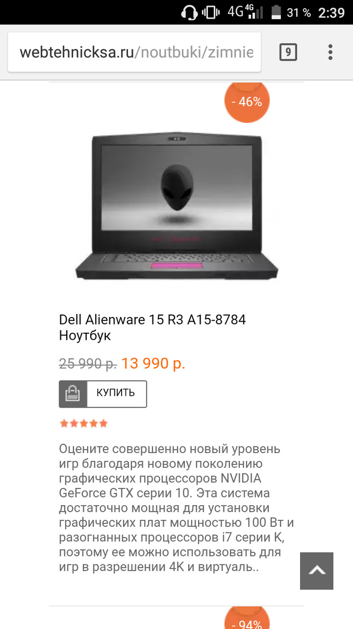Tap the orange -46% discount badge

point(247,101)
